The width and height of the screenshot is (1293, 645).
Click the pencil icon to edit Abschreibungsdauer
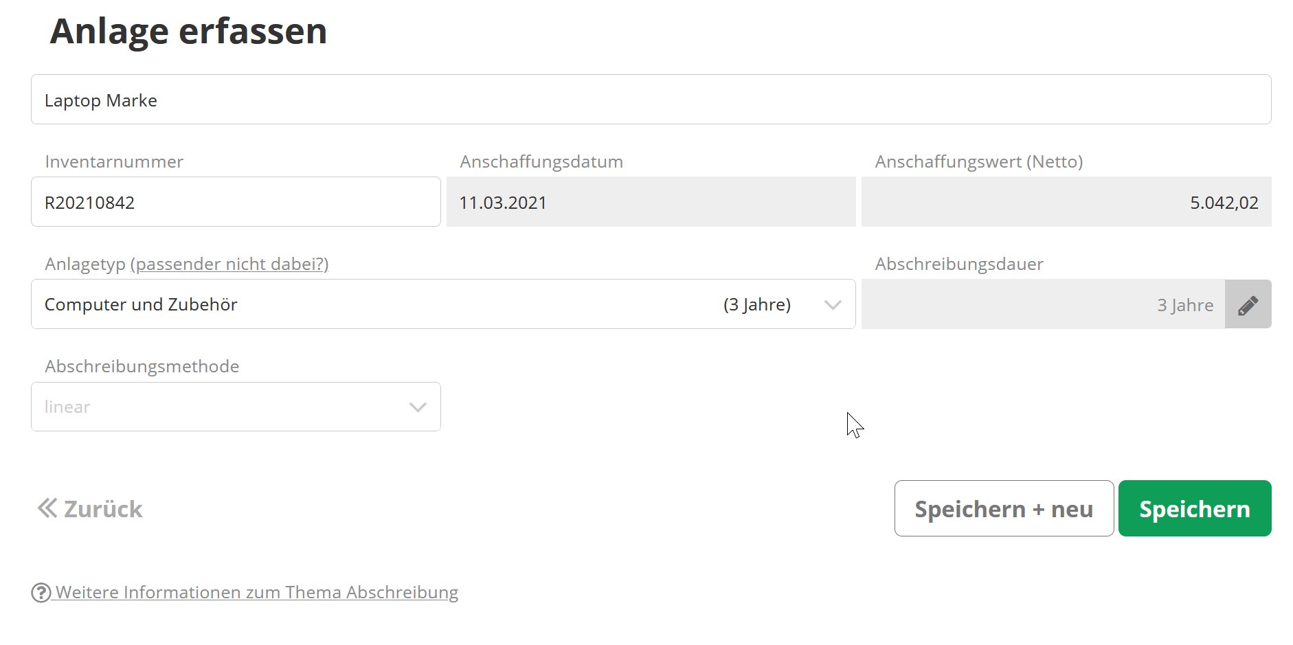(x=1248, y=304)
